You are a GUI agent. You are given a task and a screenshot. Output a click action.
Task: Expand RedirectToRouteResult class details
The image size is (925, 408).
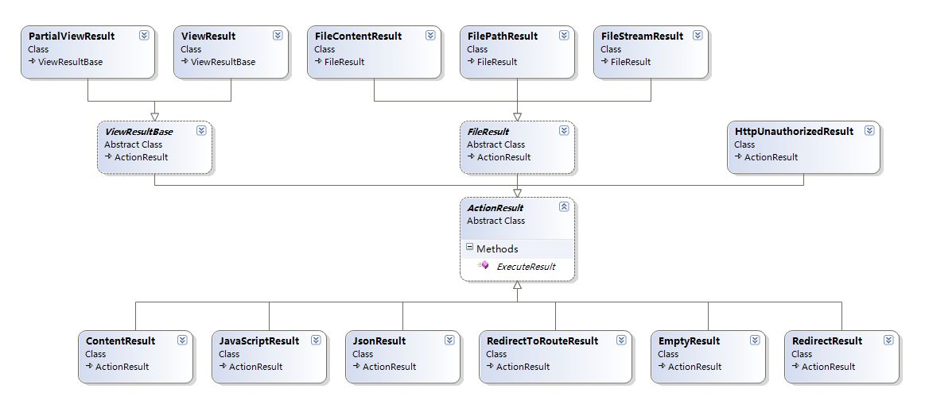click(621, 341)
